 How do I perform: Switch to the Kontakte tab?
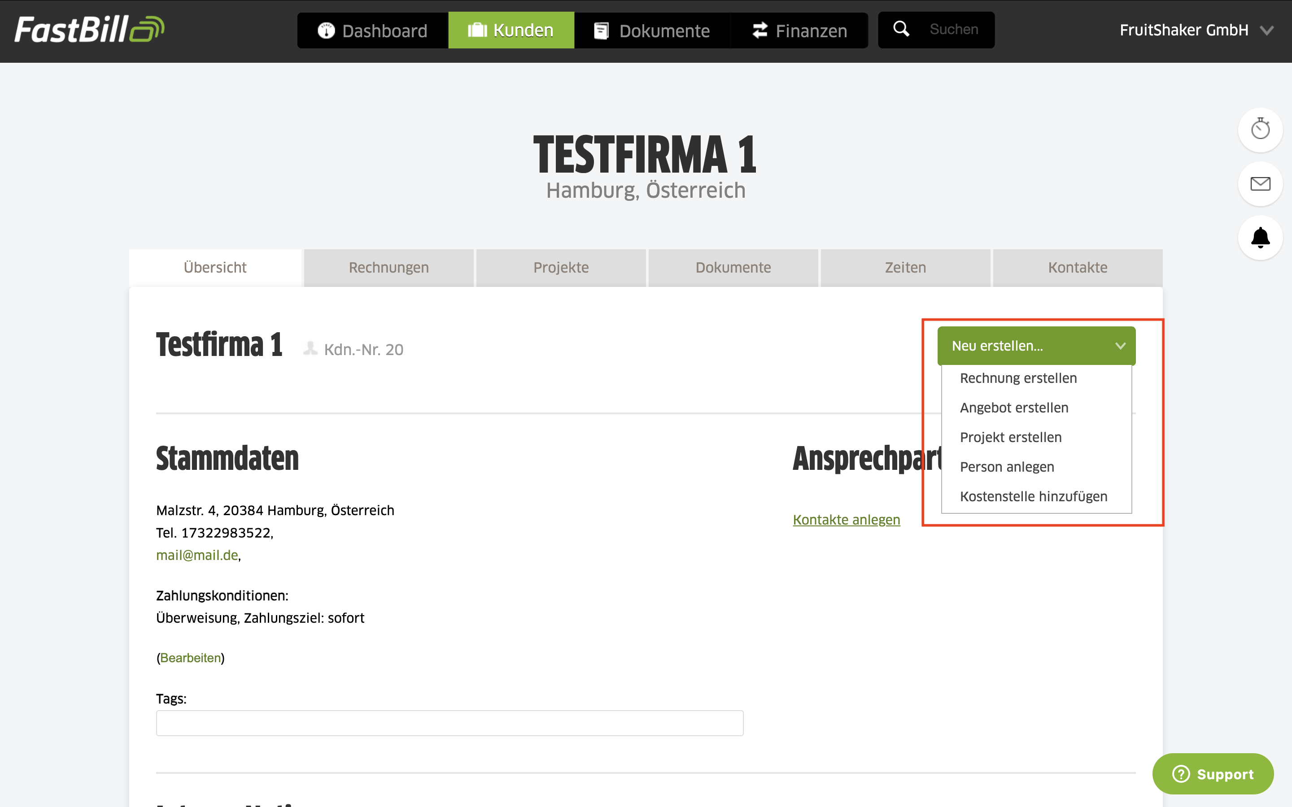click(1078, 267)
